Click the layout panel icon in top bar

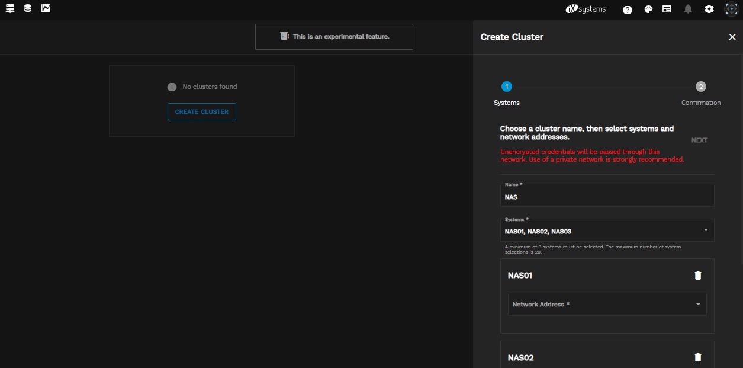667,9
